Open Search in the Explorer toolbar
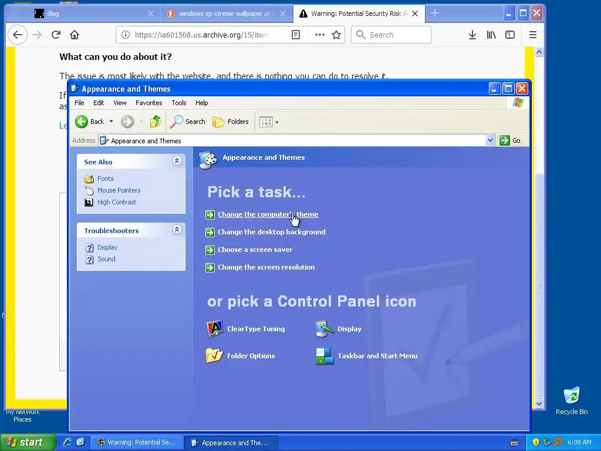 pos(188,122)
